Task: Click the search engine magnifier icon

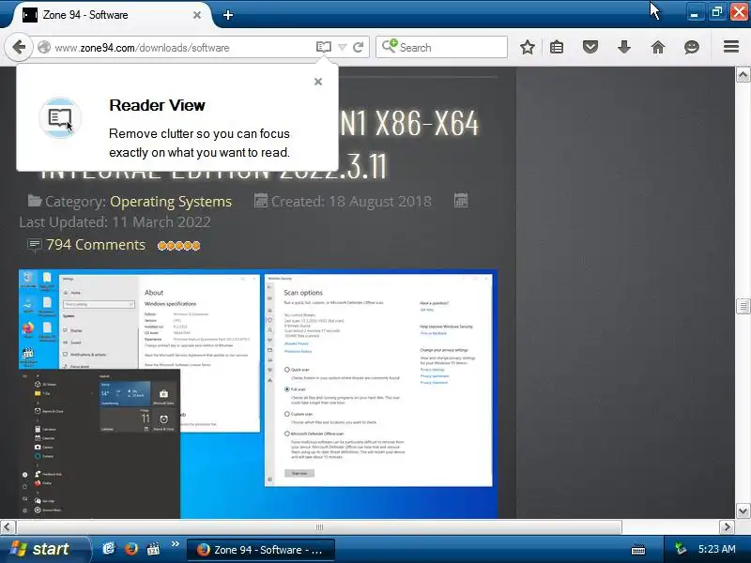Action: coord(390,46)
